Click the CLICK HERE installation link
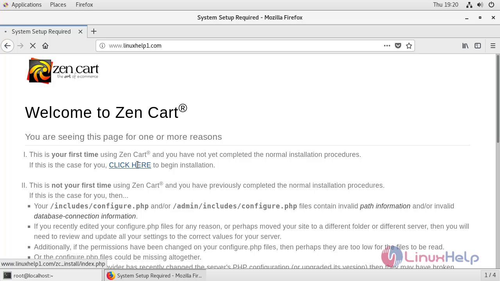 (x=130, y=165)
